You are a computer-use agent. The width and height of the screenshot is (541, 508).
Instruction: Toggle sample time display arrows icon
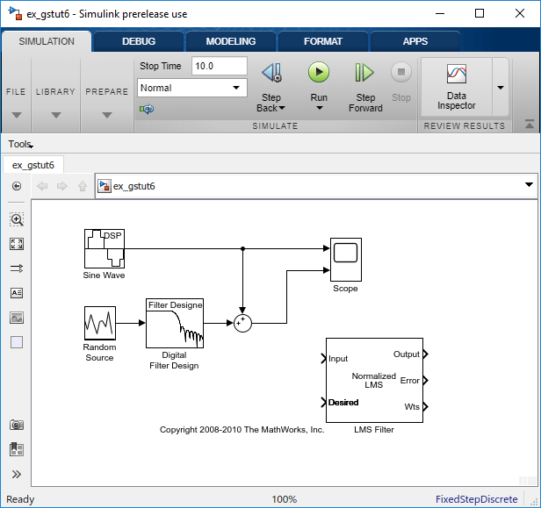(17, 268)
